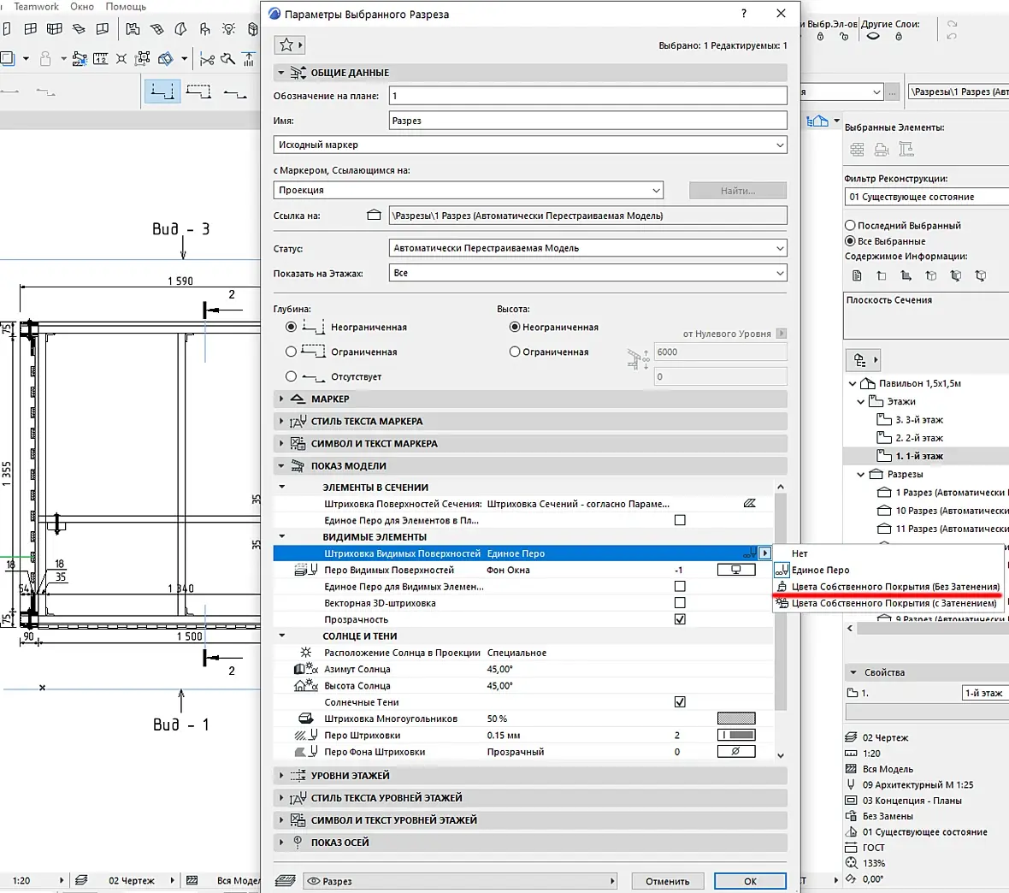Click the project map navigator icon
Viewport: 1009px width, 893px height.
click(x=817, y=121)
